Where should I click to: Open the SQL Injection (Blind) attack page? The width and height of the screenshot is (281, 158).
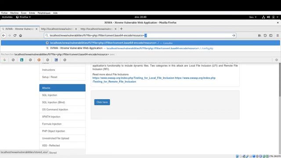coord(62,102)
